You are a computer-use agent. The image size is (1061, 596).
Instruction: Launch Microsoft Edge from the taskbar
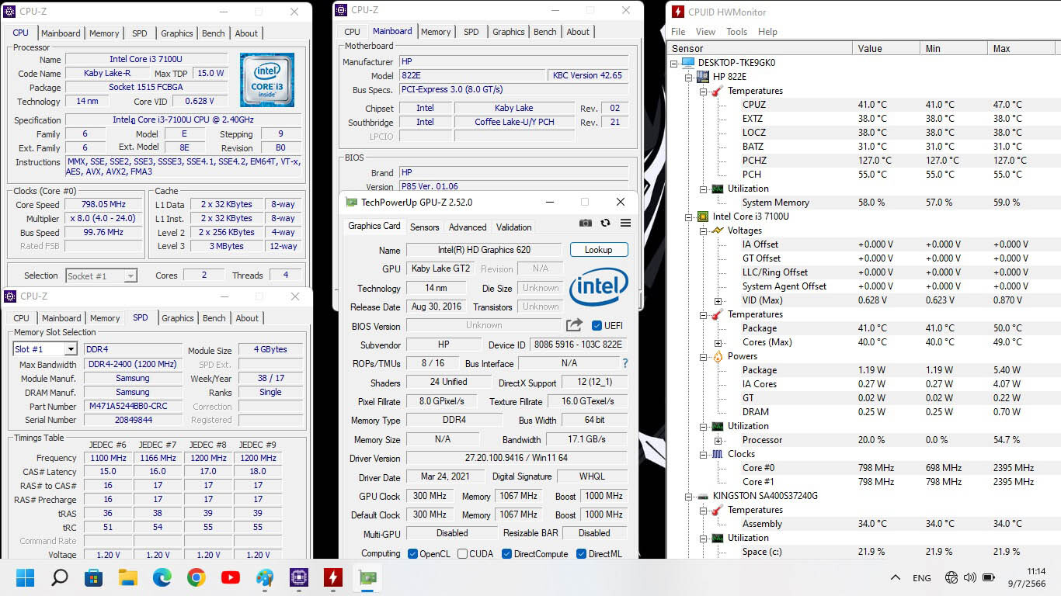click(162, 577)
